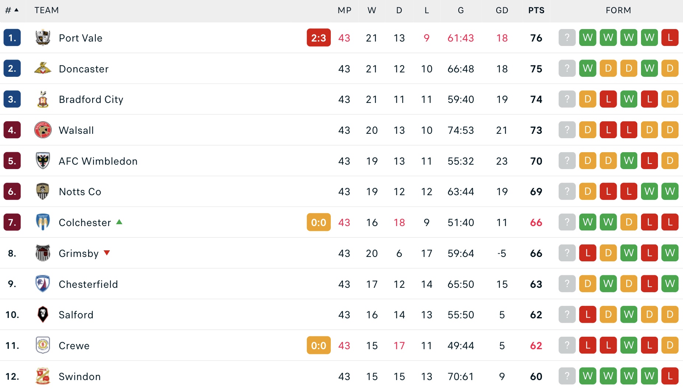Click AFC Wimbledon badge icon
The image size is (683, 390).
click(43, 161)
